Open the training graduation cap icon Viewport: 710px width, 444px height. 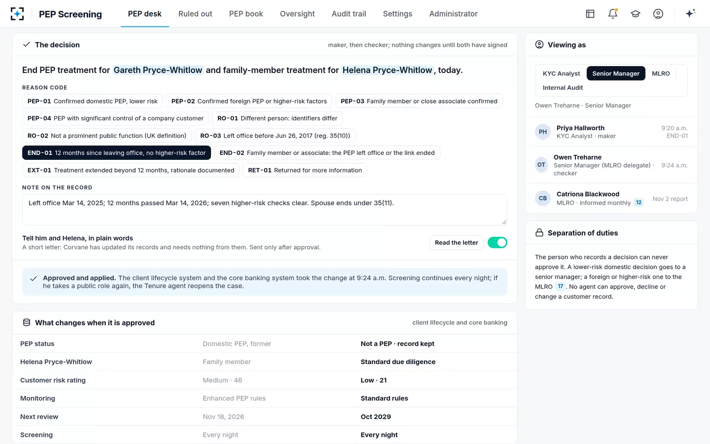coord(636,14)
